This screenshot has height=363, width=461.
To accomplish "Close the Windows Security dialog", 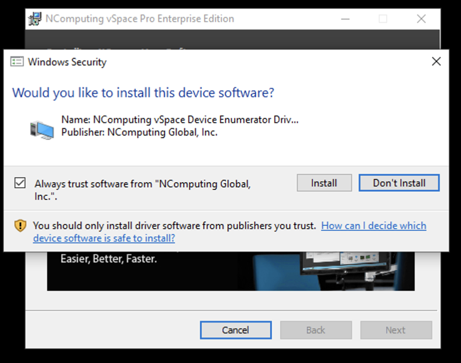I will (x=436, y=61).
